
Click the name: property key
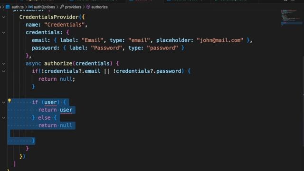(x=33, y=25)
